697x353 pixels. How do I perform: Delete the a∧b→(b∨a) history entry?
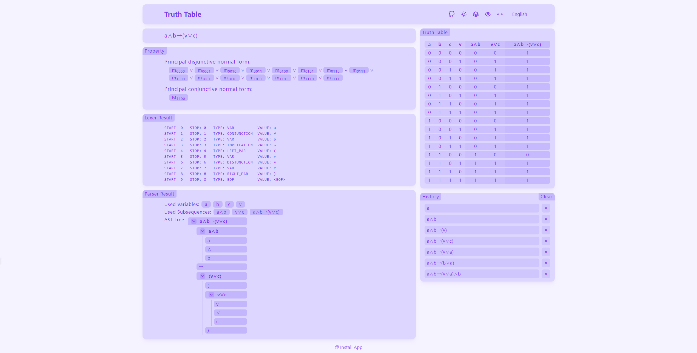(x=546, y=263)
